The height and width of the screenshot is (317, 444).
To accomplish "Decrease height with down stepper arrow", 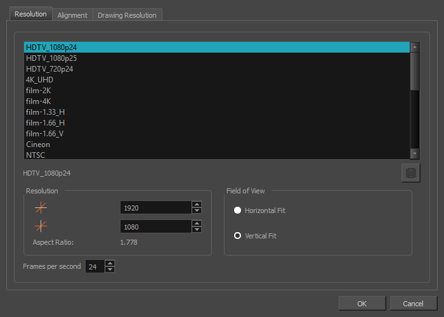I will (x=197, y=230).
